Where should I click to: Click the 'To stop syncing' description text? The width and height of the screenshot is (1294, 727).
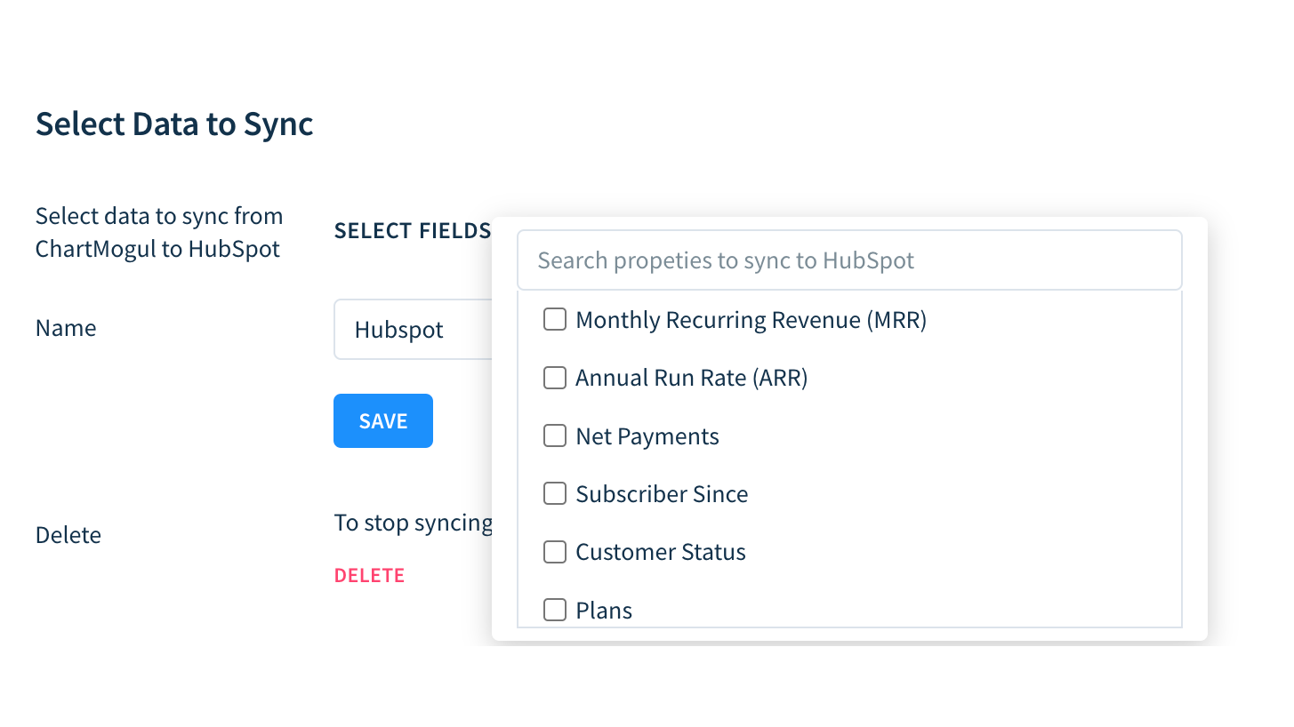click(x=413, y=523)
